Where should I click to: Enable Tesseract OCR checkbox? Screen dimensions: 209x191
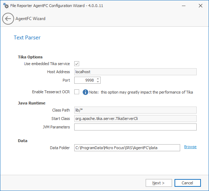pyautogui.click(x=77, y=92)
